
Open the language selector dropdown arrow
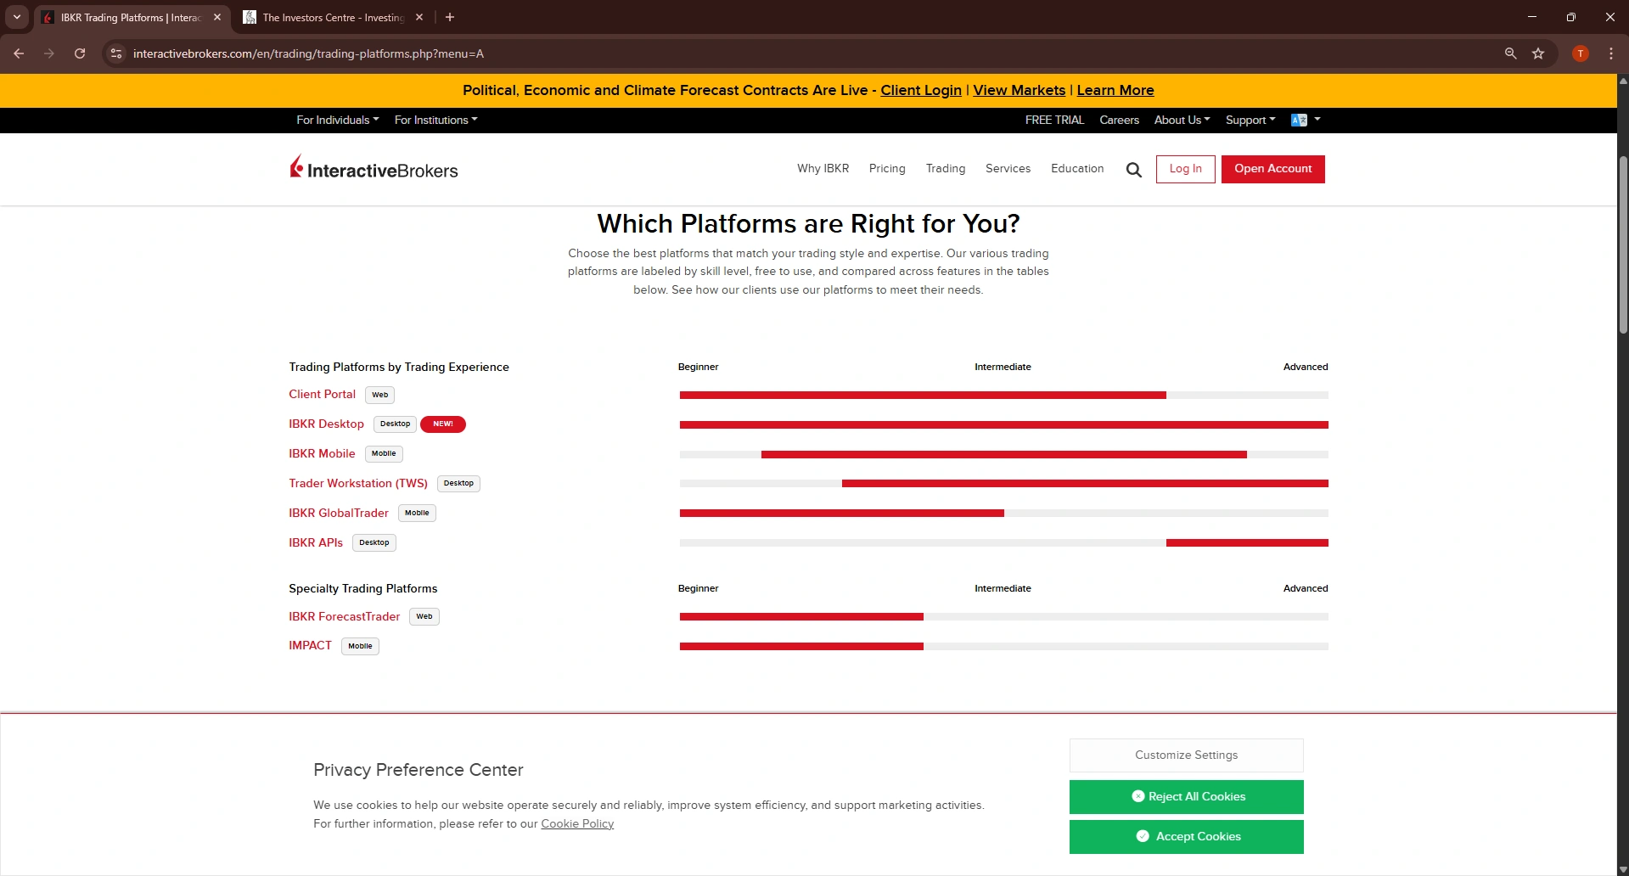[x=1317, y=120]
